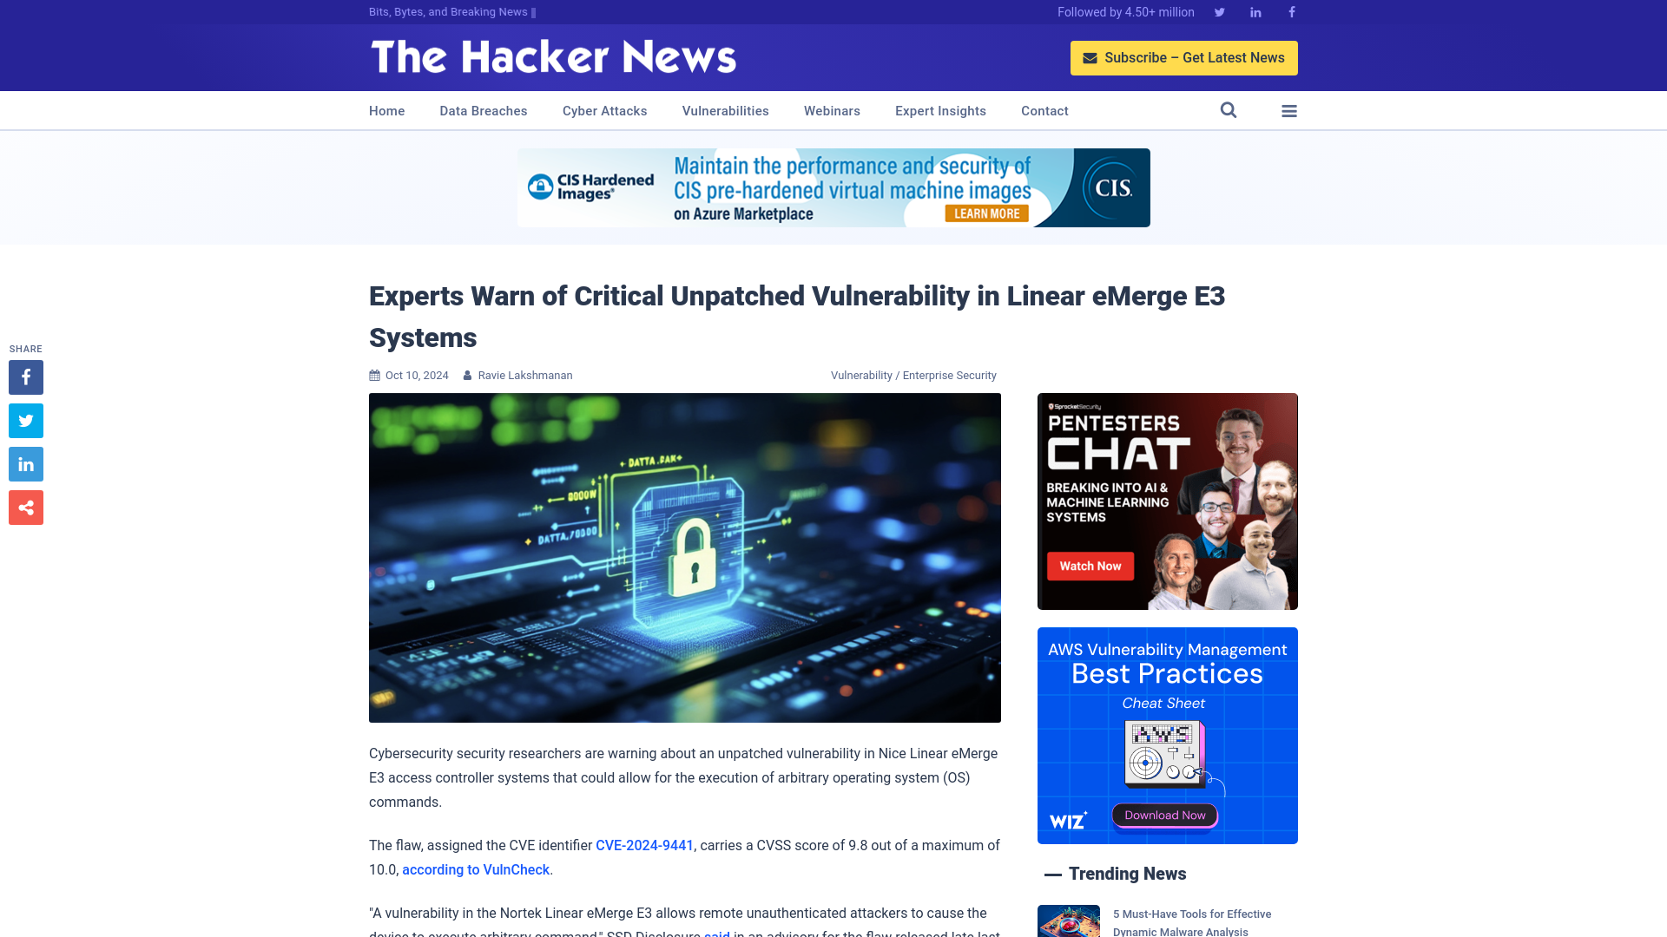This screenshot has width=1667, height=937.
Task: Click the CVE-2024-9441 link
Action: pyautogui.click(x=644, y=844)
